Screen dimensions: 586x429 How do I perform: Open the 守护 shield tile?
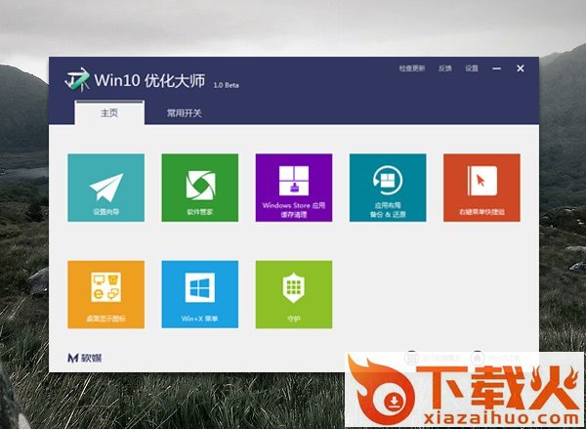pyautogui.click(x=294, y=294)
